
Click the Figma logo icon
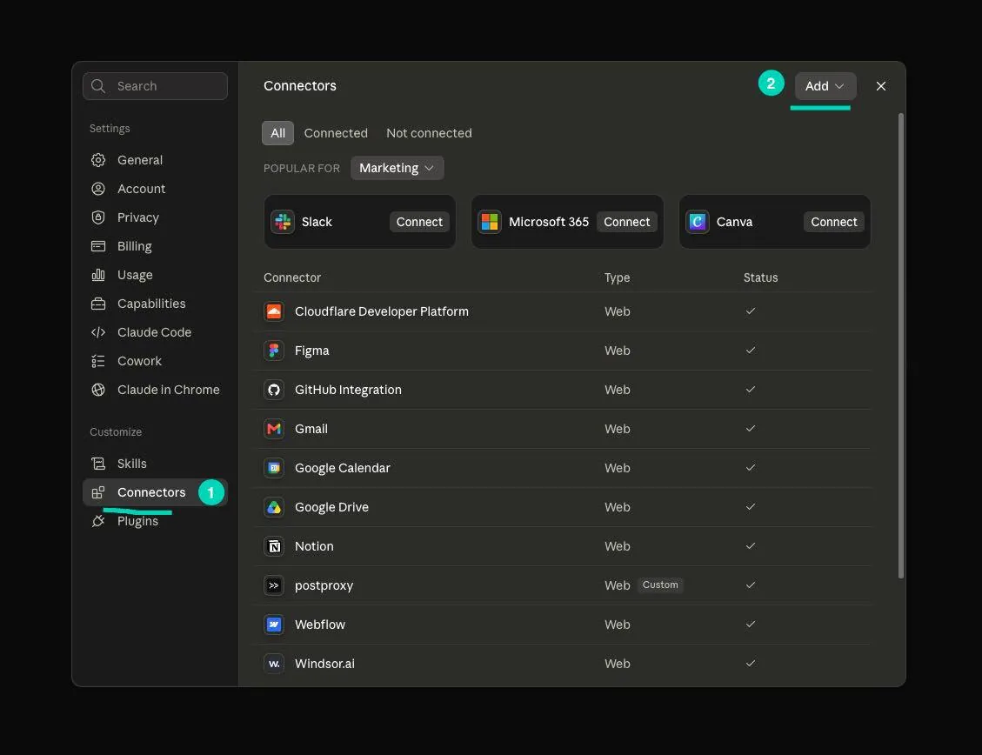(x=274, y=351)
